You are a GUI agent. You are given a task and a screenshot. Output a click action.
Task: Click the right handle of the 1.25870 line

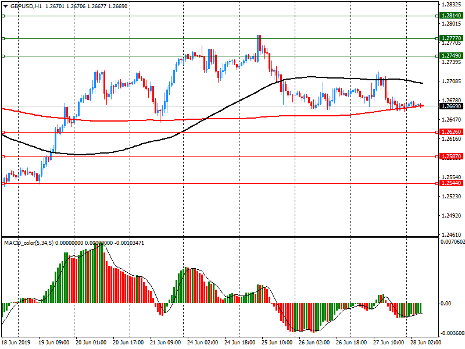pos(437,156)
